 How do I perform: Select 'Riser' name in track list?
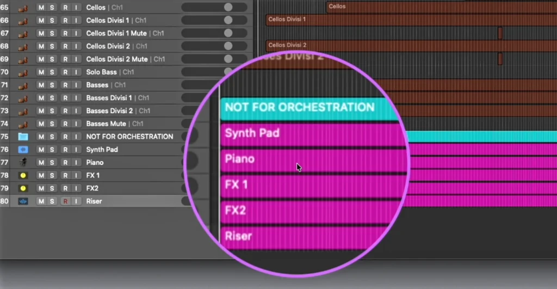94,201
